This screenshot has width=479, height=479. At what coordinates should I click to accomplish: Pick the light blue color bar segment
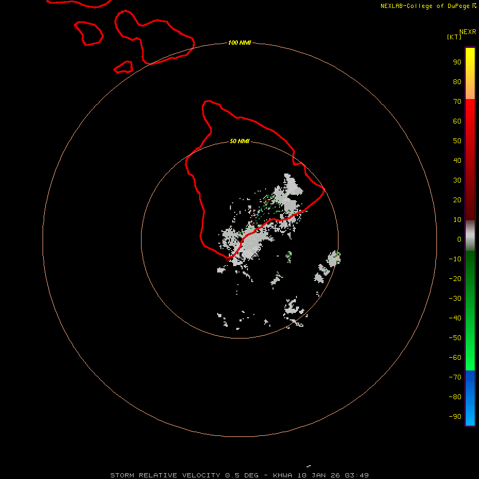pos(470,398)
